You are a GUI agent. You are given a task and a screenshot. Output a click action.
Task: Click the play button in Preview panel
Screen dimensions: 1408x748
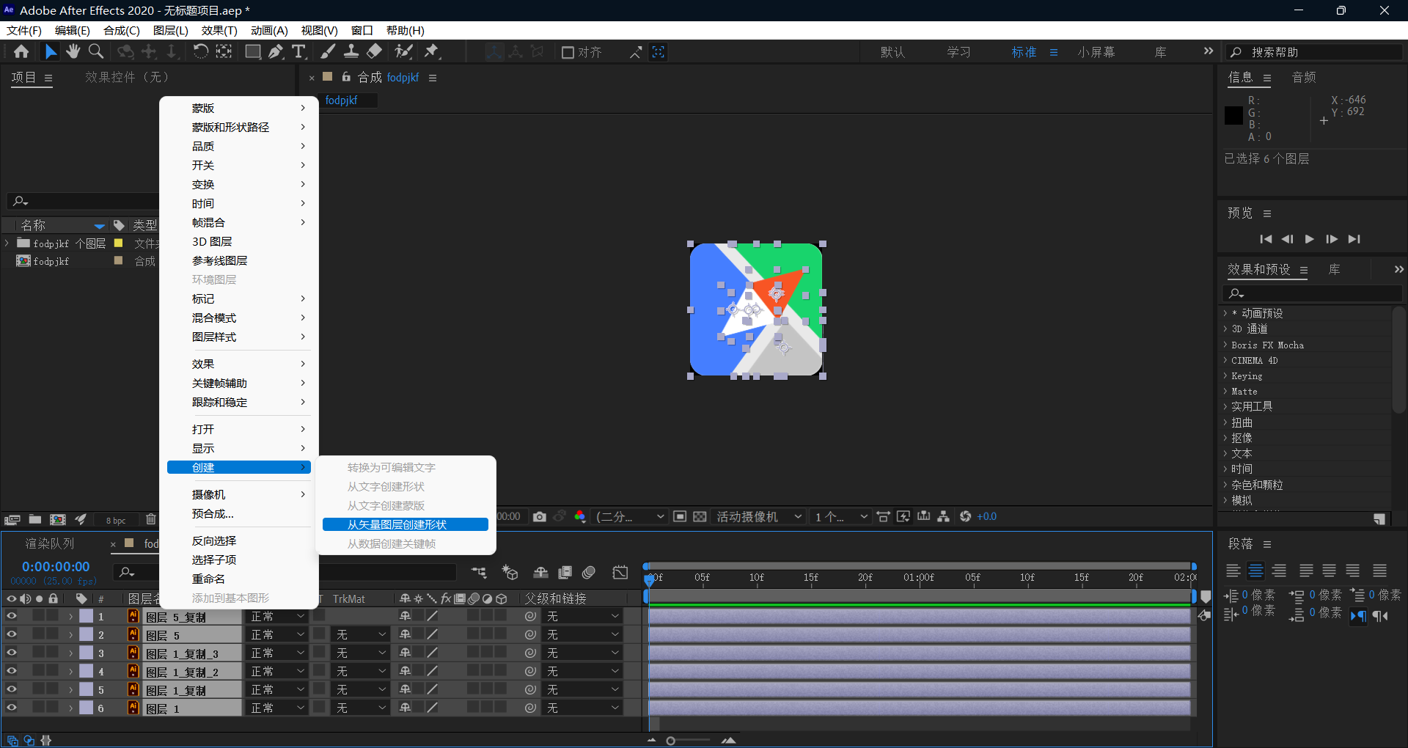click(x=1309, y=239)
